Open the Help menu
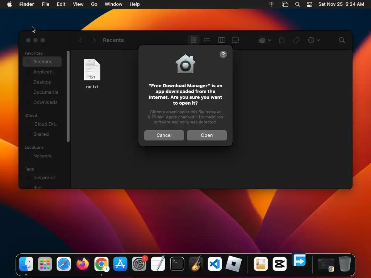 [135, 4]
